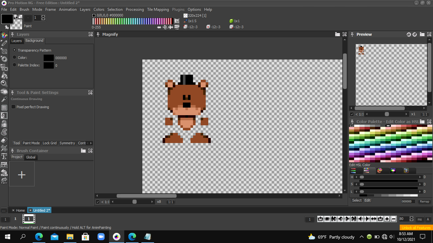433x243 pixels.
Task: Open the Magnify panel options menu
Action: [x=337, y=34]
